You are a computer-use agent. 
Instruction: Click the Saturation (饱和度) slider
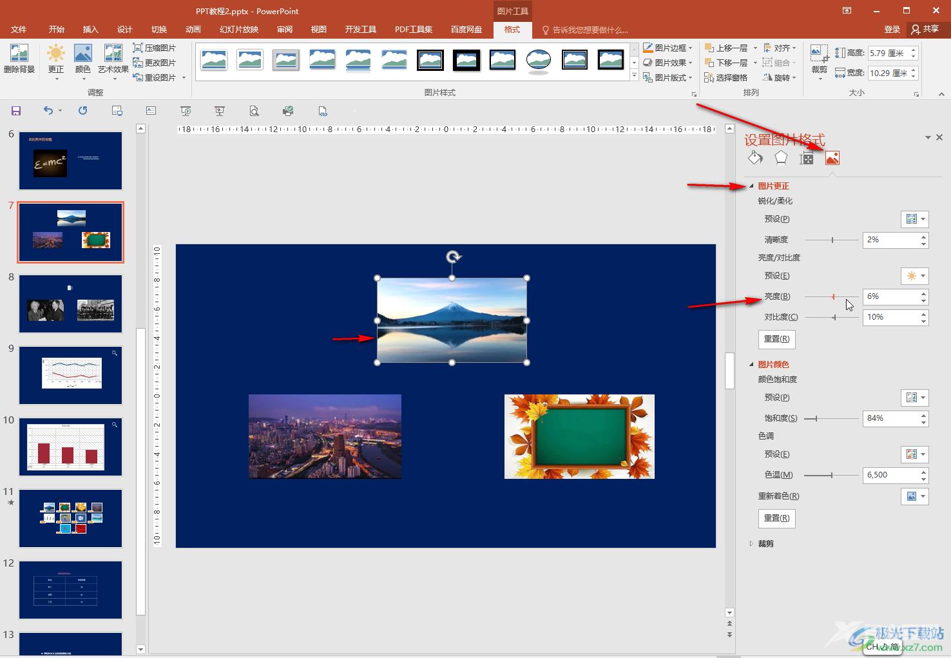coord(830,419)
